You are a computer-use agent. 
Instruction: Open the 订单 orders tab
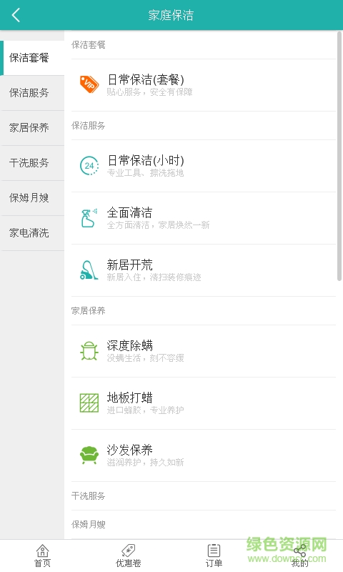[214, 556]
